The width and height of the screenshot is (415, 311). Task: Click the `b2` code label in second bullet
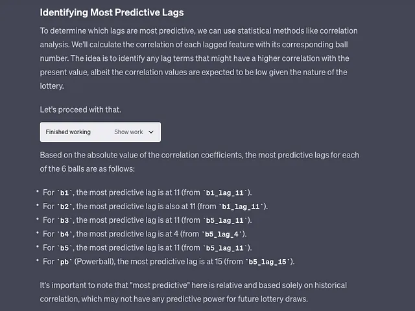[x=65, y=207]
